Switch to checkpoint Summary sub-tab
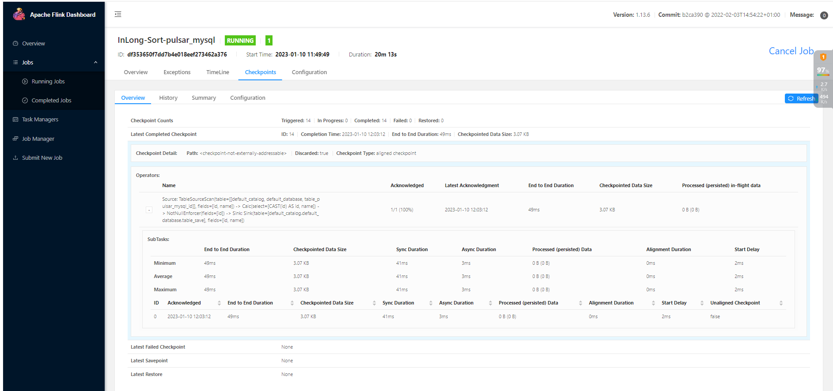The height and width of the screenshot is (391, 833). coord(204,98)
